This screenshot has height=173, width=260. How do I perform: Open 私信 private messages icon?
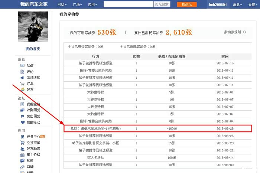[x=23, y=66]
